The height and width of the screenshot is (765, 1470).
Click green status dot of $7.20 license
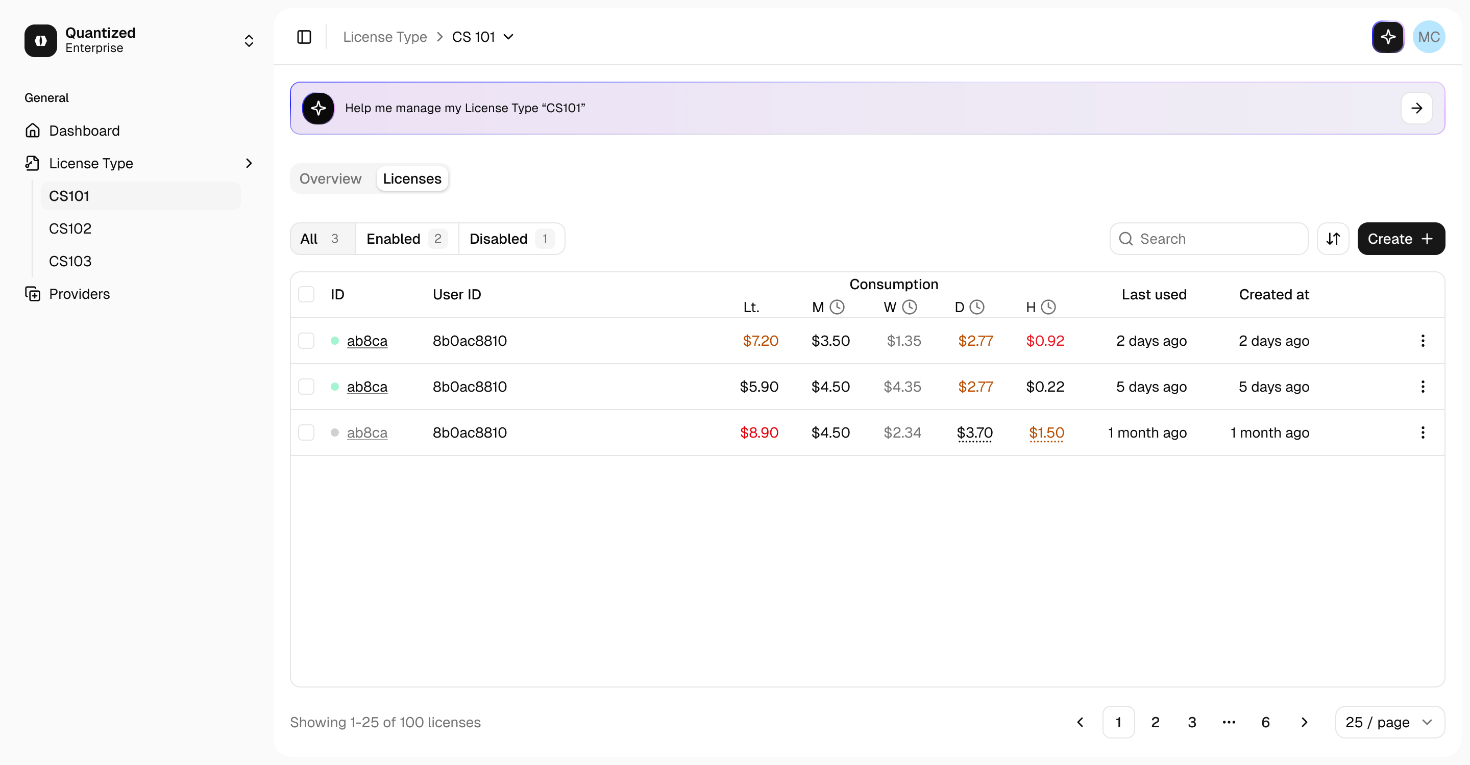pos(335,341)
